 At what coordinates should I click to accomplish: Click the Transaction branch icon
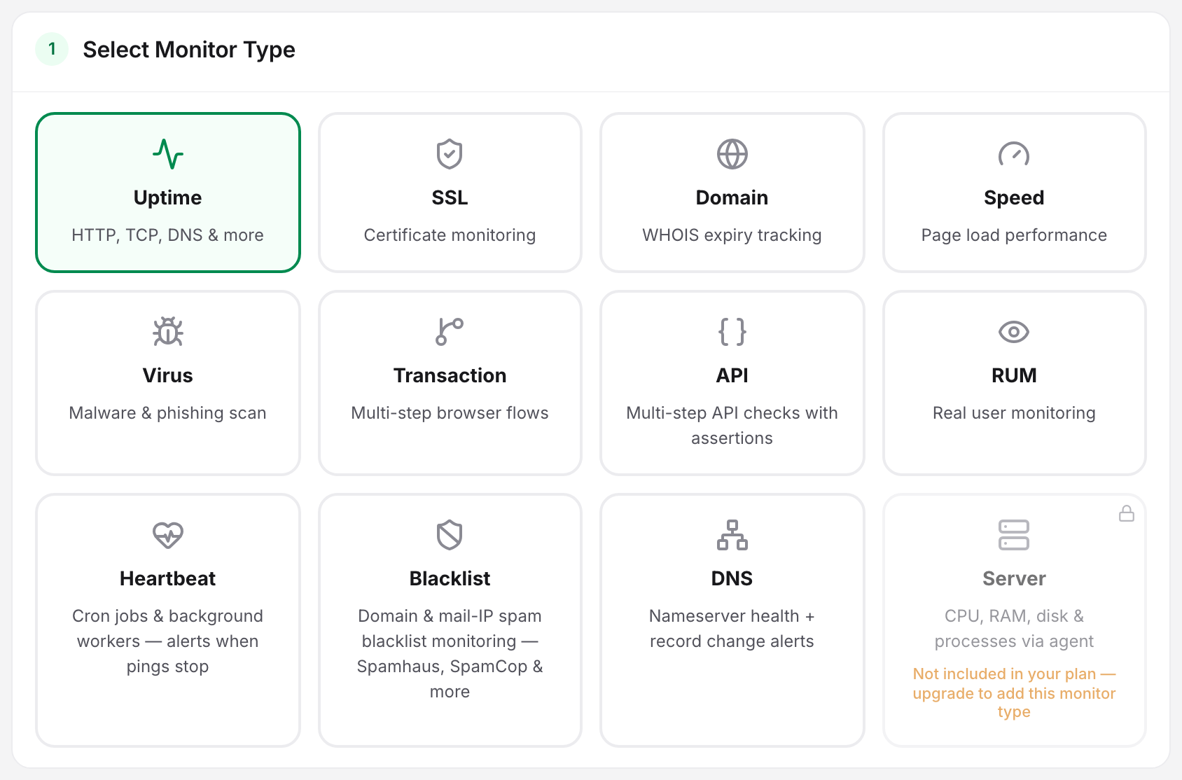450,332
